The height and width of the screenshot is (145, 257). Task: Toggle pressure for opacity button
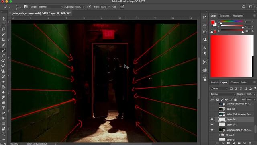pos(89,7)
